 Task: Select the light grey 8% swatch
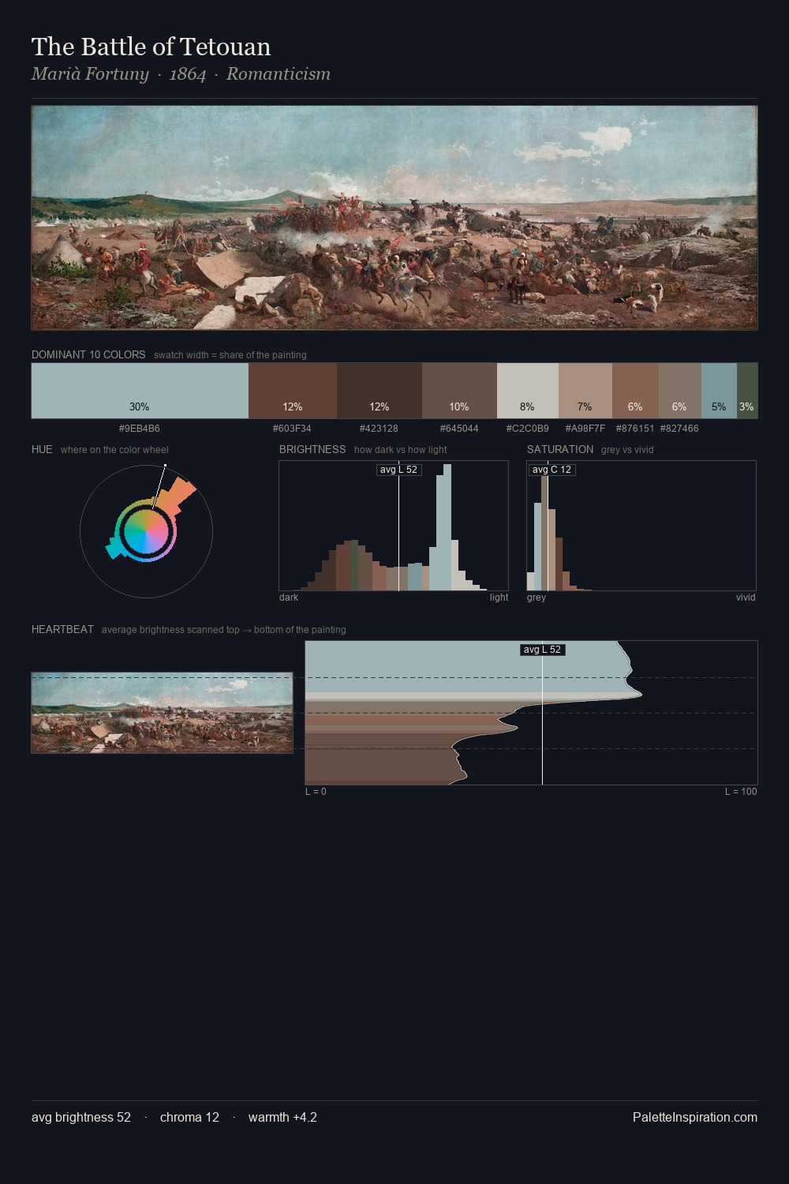528,391
